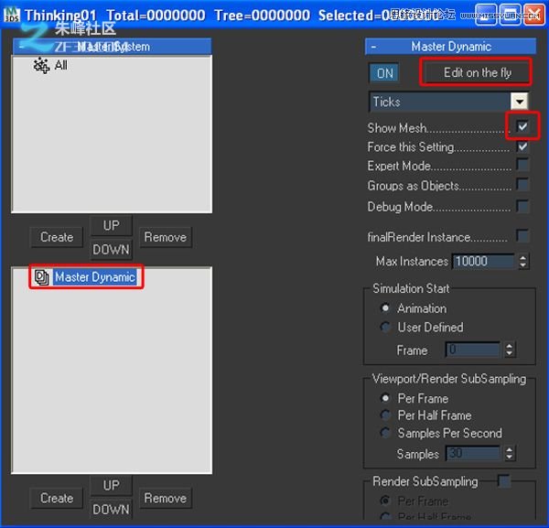The image size is (549, 528).
Task: Click the Samples spinner up arrow
Action: (509, 450)
